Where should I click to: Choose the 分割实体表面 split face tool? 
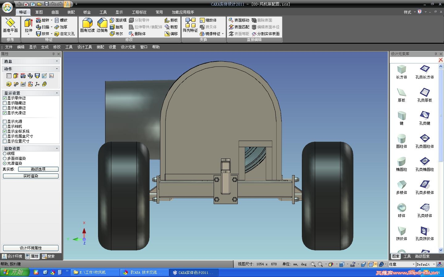[266, 34]
